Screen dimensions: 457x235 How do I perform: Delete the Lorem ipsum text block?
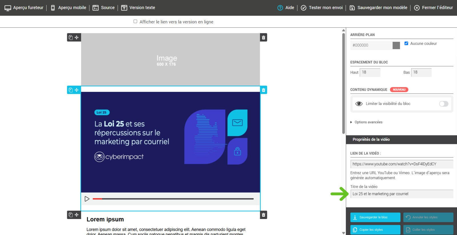pos(263,215)
